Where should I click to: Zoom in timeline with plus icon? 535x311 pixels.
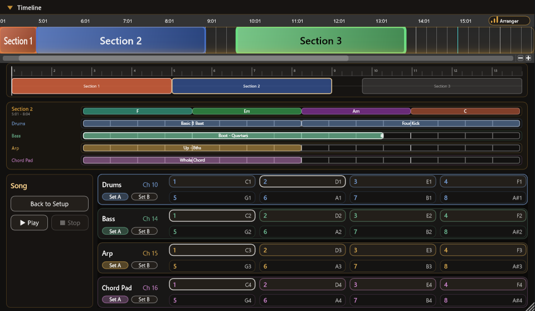click(x=528, y=58)
